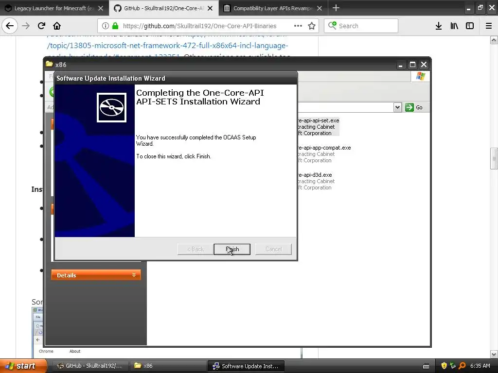Close the GitHub tab

point(210,8)
